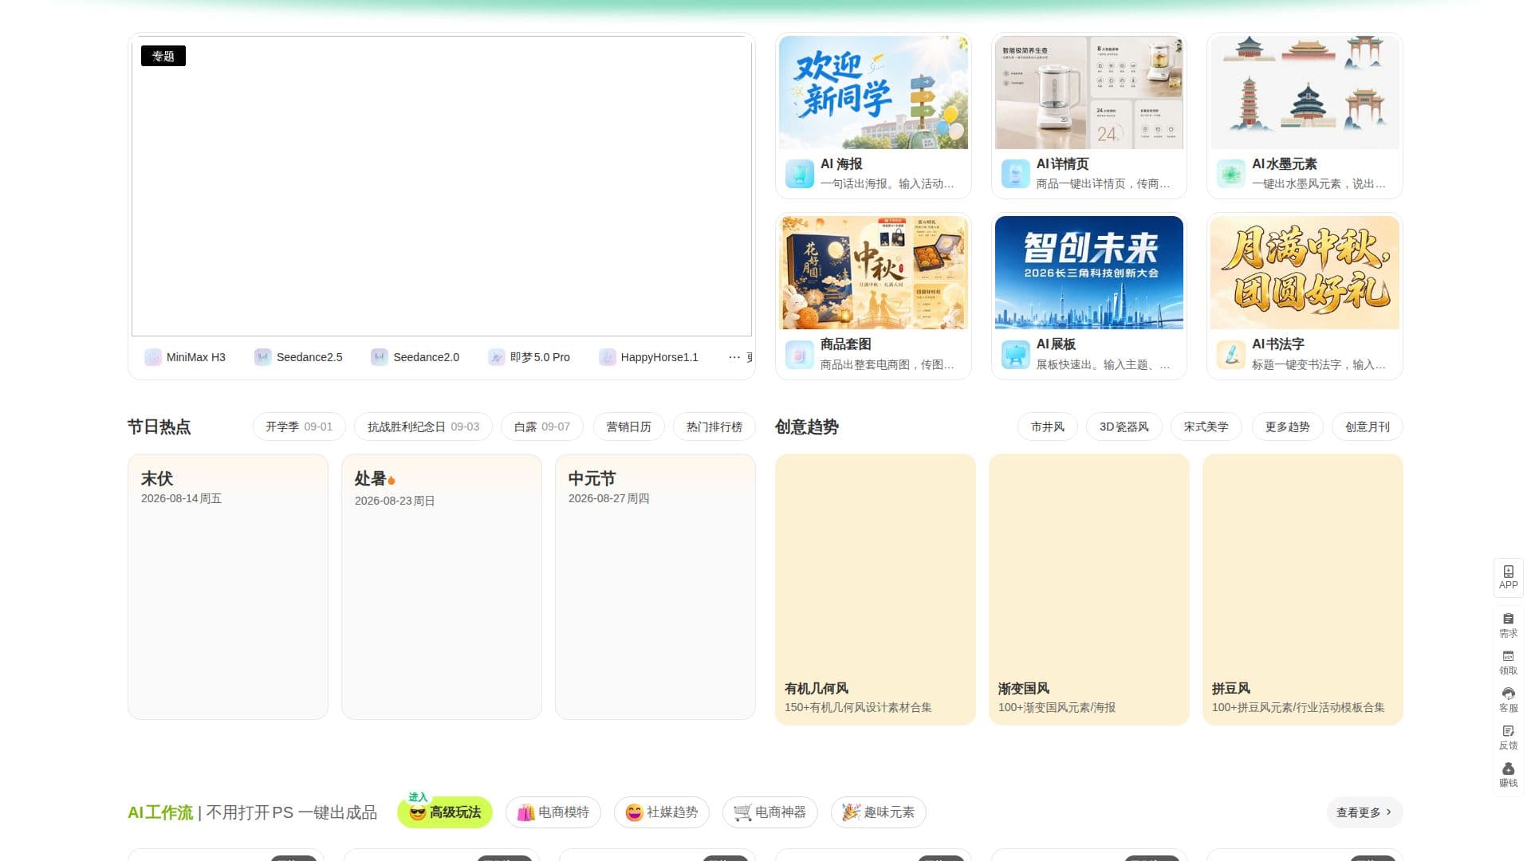1531x861 pixels.
Task: Click the Seedance2.5 model icon
Action: click(262, 357)
